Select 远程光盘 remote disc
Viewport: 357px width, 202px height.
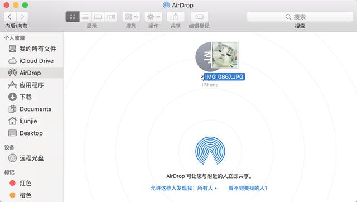[x=32, y=158]
